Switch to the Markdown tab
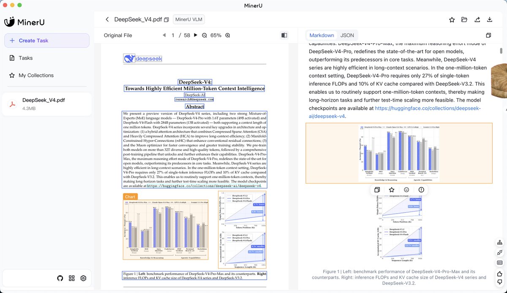This screenshot has width=507, height=293. pyautogui.click(x=322, y=35)
